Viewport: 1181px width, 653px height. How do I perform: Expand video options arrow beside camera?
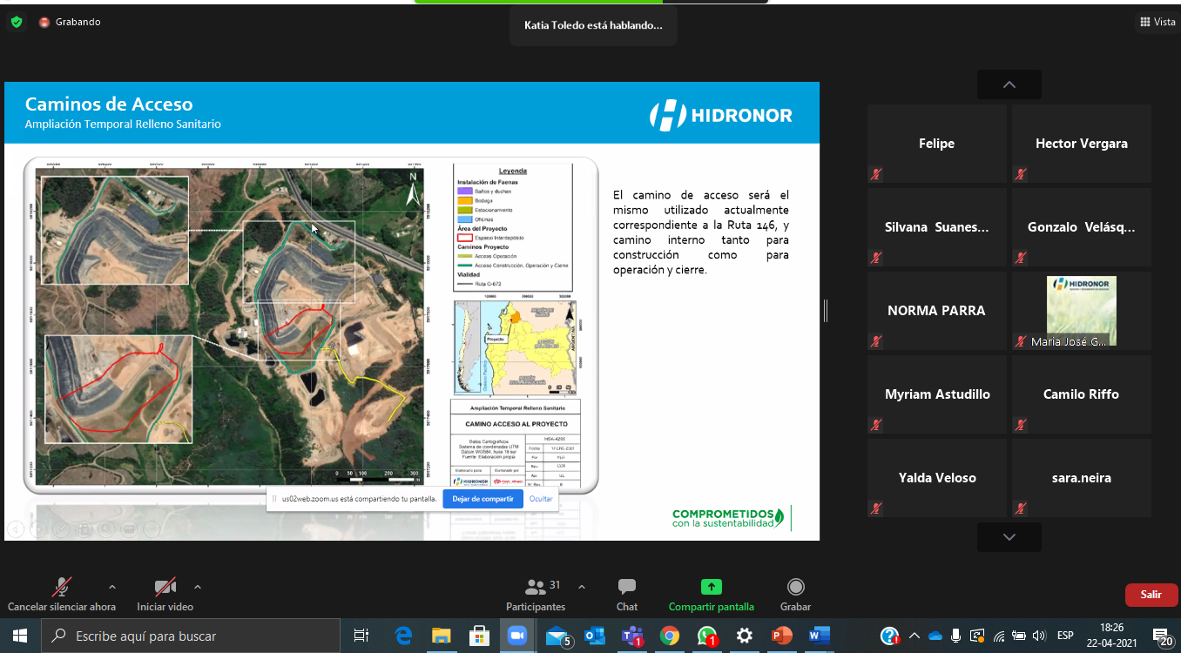pos(198,586)
